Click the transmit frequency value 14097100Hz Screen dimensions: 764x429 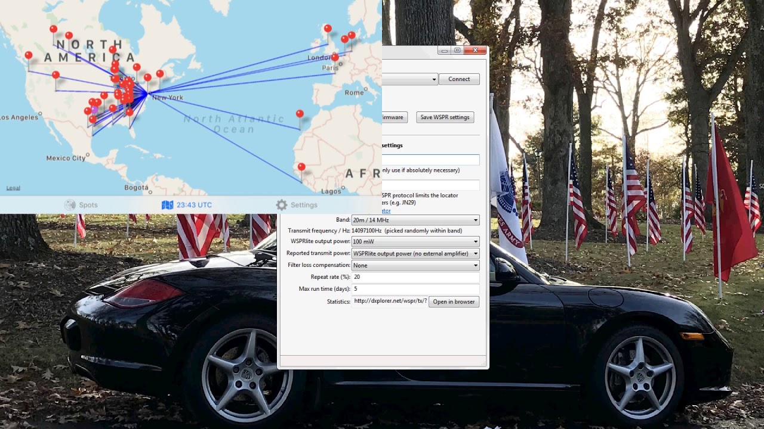tap(366, 231)
